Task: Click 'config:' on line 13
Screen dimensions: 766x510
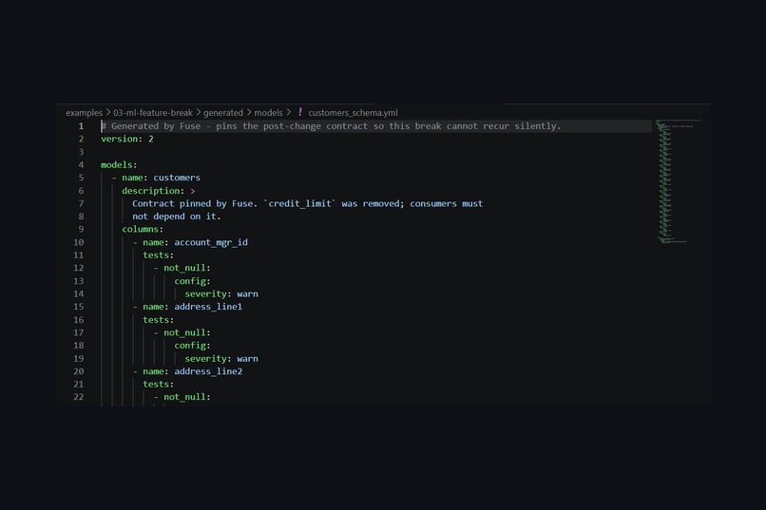Action: pos(192,281)
